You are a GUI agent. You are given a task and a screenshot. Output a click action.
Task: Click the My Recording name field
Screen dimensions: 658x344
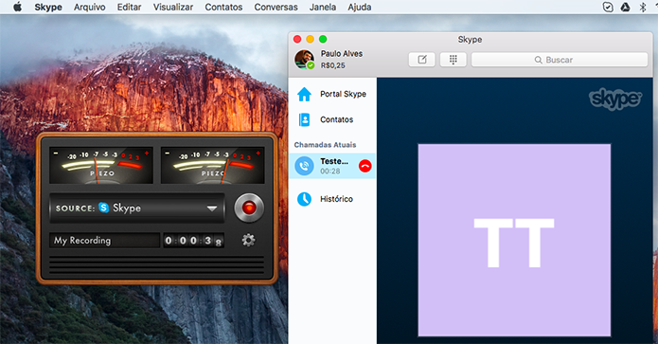click(x=104, y=241)
